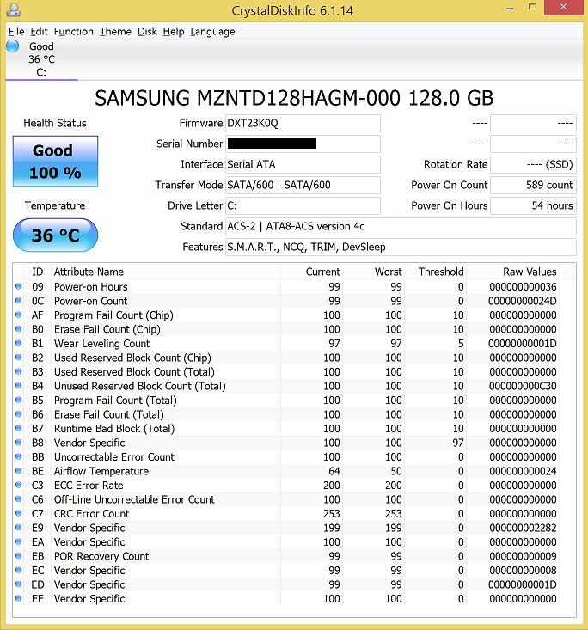The width and height of the screenshot is (588, 630).
Task: Click status dot in the EA Vendor Specific row
Action: click(x=19, y=542)
